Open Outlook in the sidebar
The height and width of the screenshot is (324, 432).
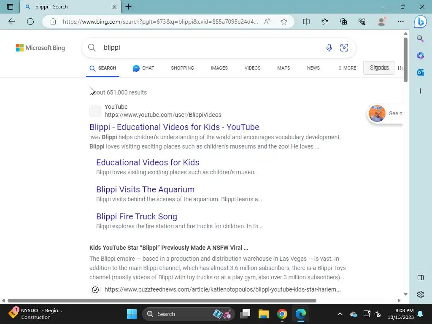(x=420, y=73)
